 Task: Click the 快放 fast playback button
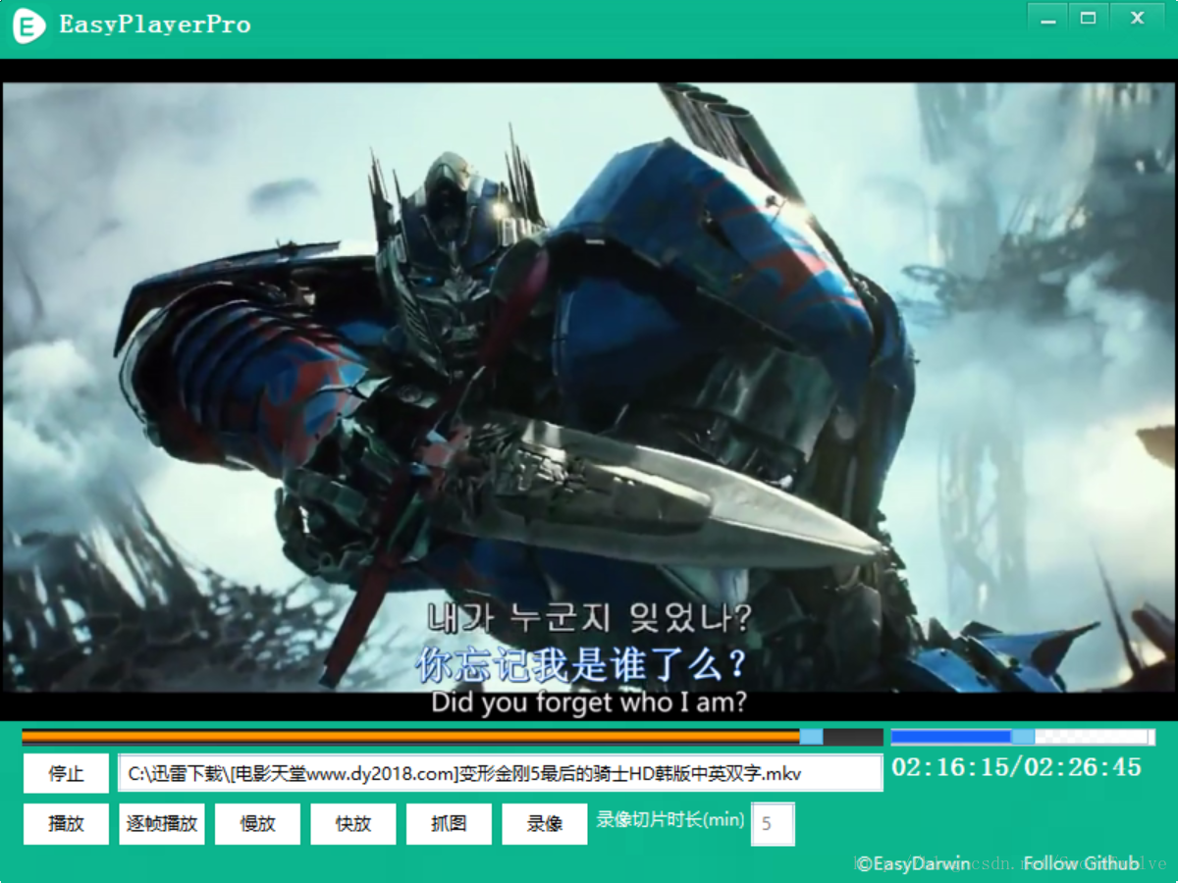point(353,824)
